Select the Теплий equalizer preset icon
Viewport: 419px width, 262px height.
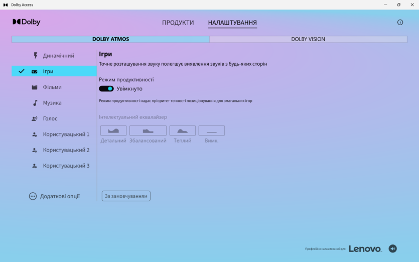coord(183,130)
